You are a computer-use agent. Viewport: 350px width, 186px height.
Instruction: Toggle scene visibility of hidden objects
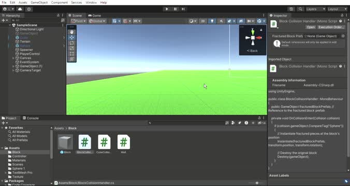click(x=241, y=21)
